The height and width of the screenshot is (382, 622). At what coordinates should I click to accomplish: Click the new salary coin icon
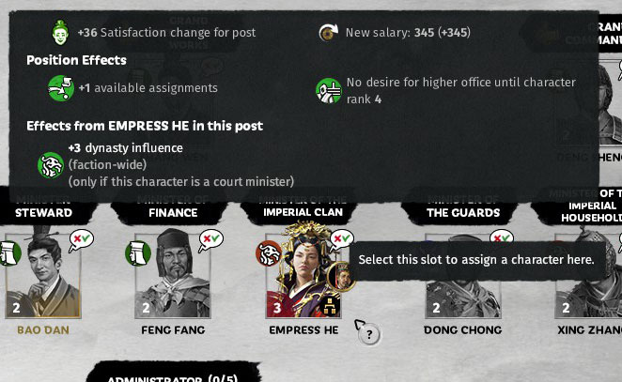pyautogui.click(x=328, y=33)
